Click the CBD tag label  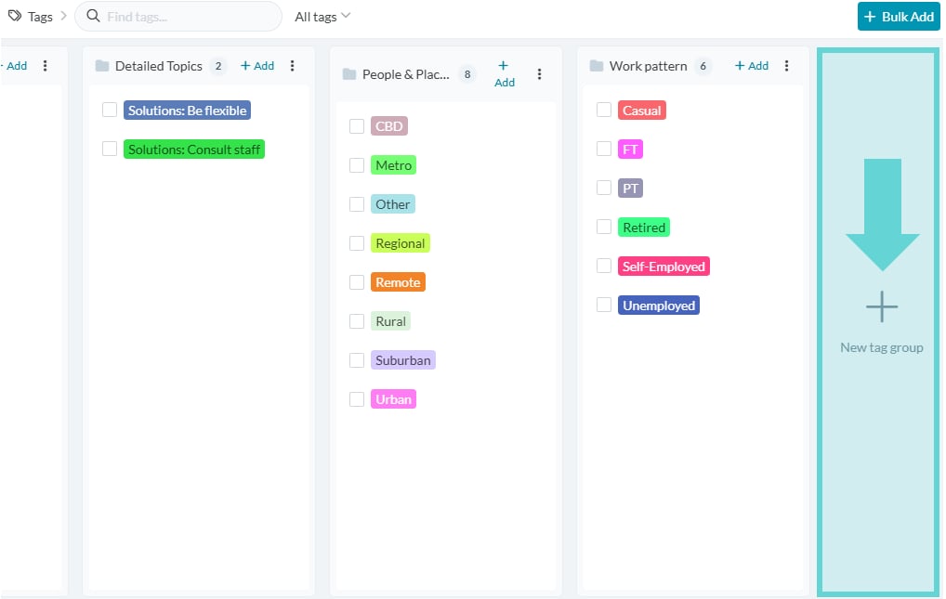(389, 126)
